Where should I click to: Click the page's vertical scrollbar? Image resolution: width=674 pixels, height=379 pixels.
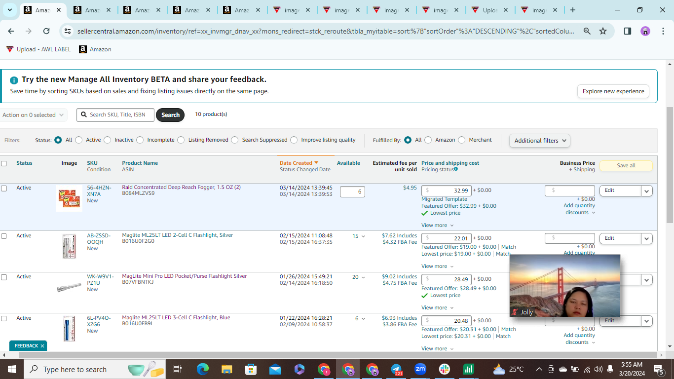coord(670,164)
